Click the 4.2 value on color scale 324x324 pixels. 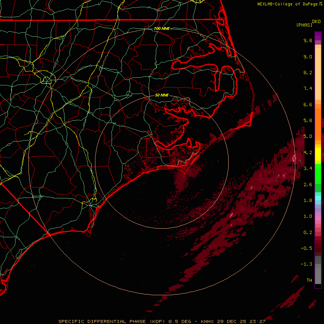click(308, 153)
